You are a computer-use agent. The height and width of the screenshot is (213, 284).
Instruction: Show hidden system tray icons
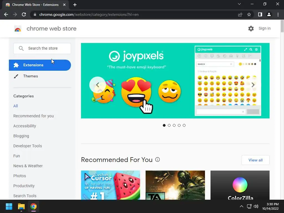[242, 206]
